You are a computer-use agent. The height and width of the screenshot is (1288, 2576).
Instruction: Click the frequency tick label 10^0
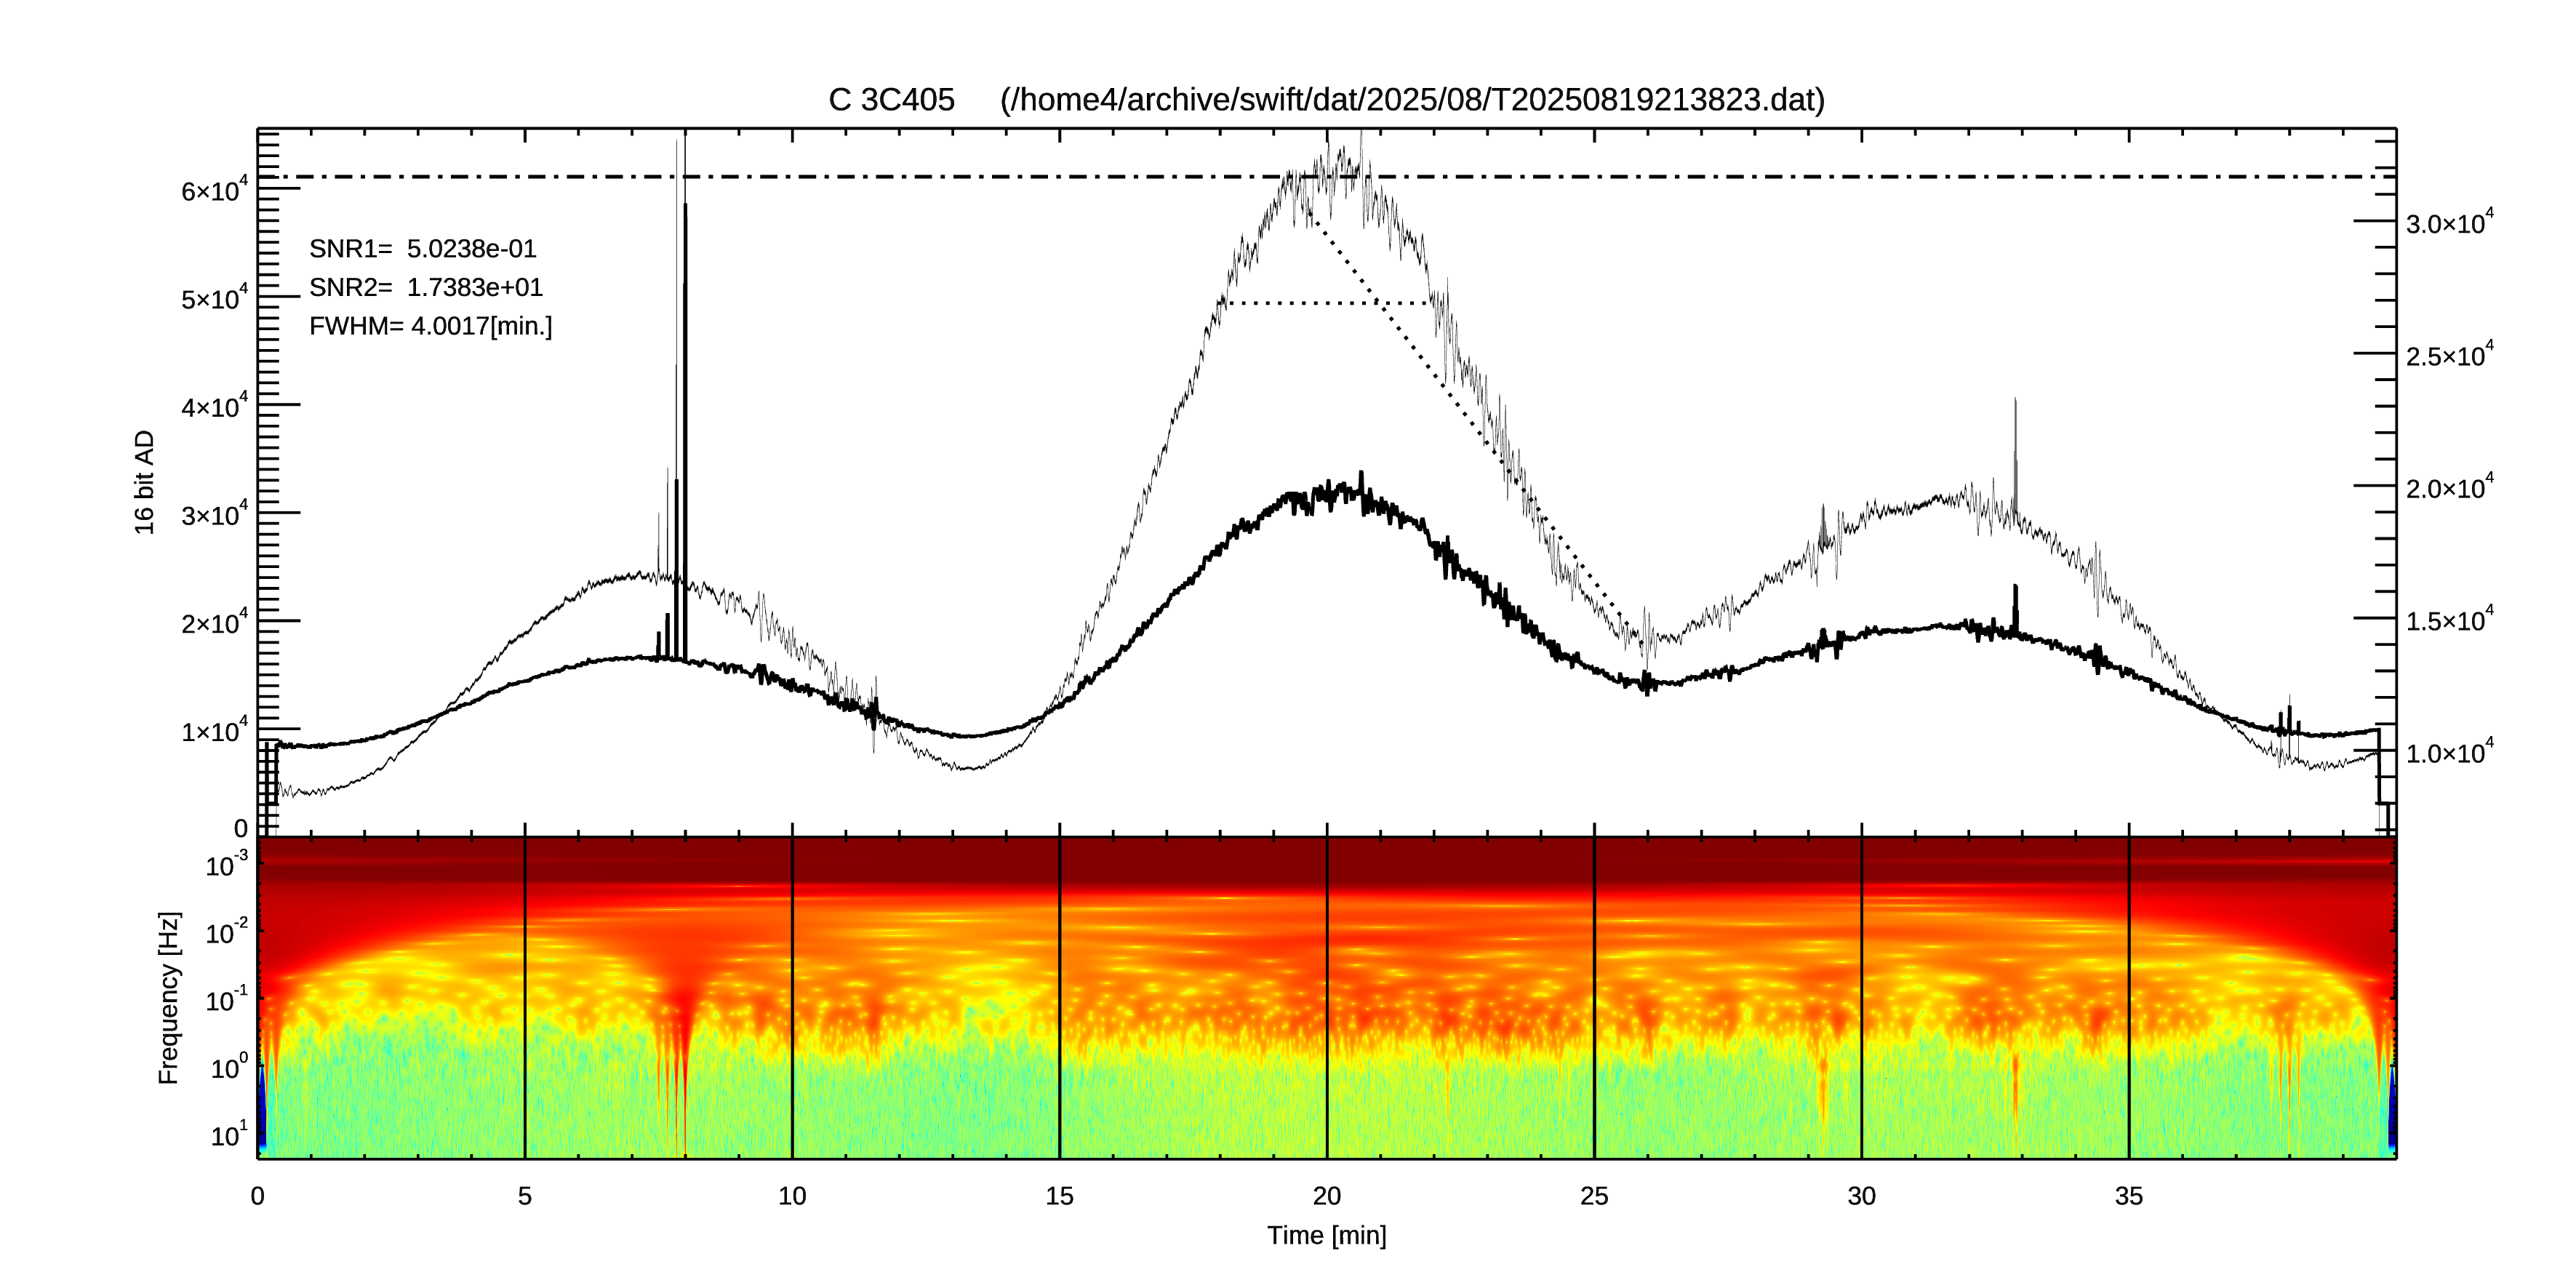[229, 1067]
